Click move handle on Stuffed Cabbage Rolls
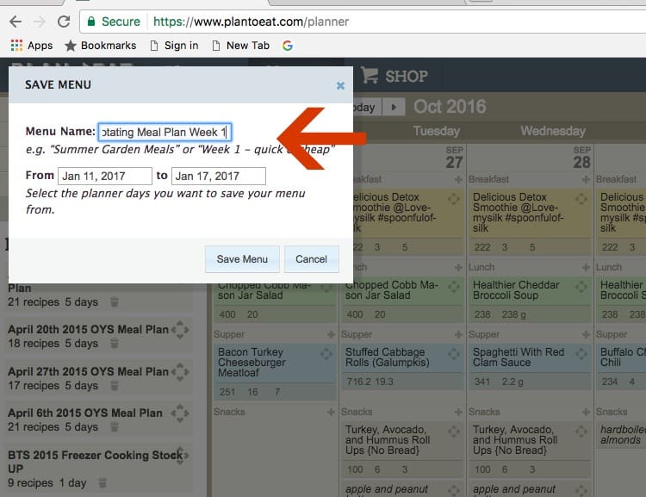 (454, 354)
